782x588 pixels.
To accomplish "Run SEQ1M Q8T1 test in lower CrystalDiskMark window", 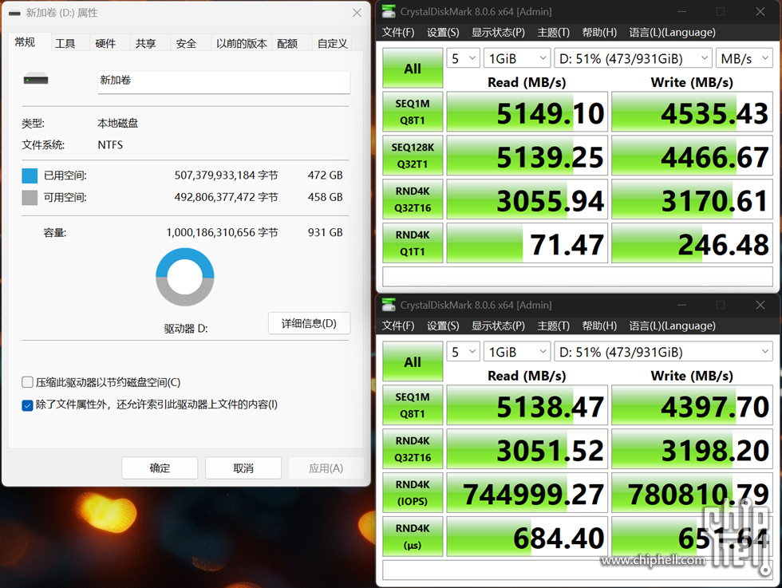I will click(x=413, y=405).
